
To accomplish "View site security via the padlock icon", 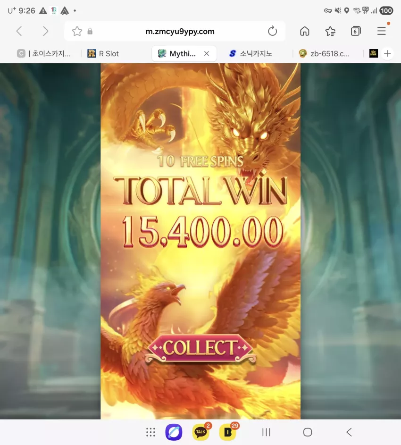I will click(90, 31).
